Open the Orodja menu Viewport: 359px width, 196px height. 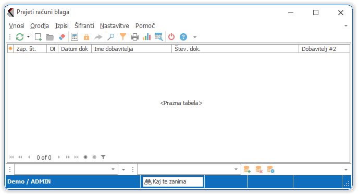click(x=40, y=26)
